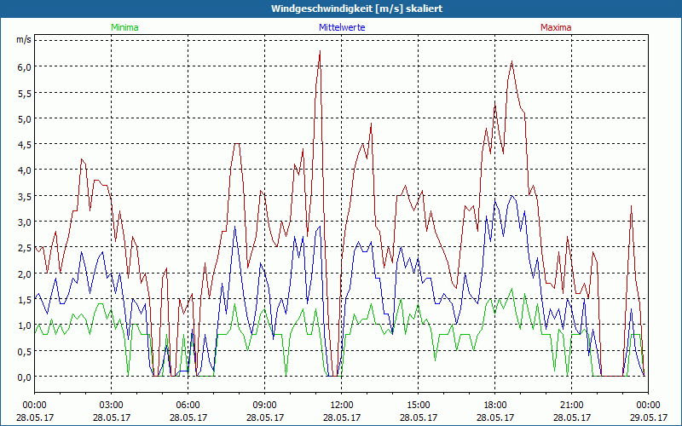Click the 21:00 time axis label

click(571, 406)
